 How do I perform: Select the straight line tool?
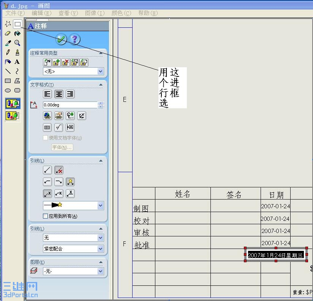coord(8,71)
